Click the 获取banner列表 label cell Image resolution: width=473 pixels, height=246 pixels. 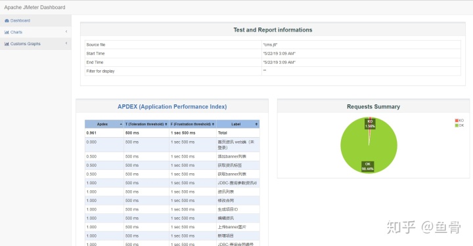238,174
